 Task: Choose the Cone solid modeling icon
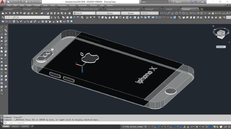pyautogui.click(x=109, y=17)
